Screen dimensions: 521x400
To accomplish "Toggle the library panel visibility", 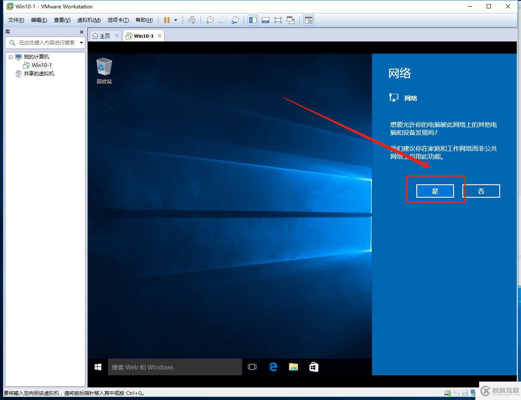I will (x=253, y=20).
